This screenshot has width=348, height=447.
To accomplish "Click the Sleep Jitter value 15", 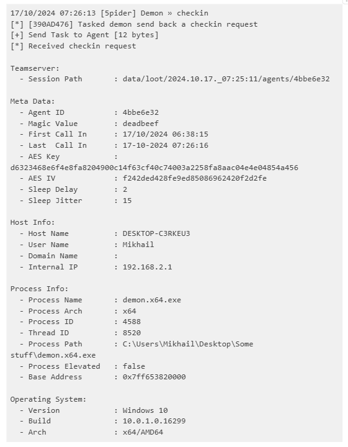I will pos(127,201).
